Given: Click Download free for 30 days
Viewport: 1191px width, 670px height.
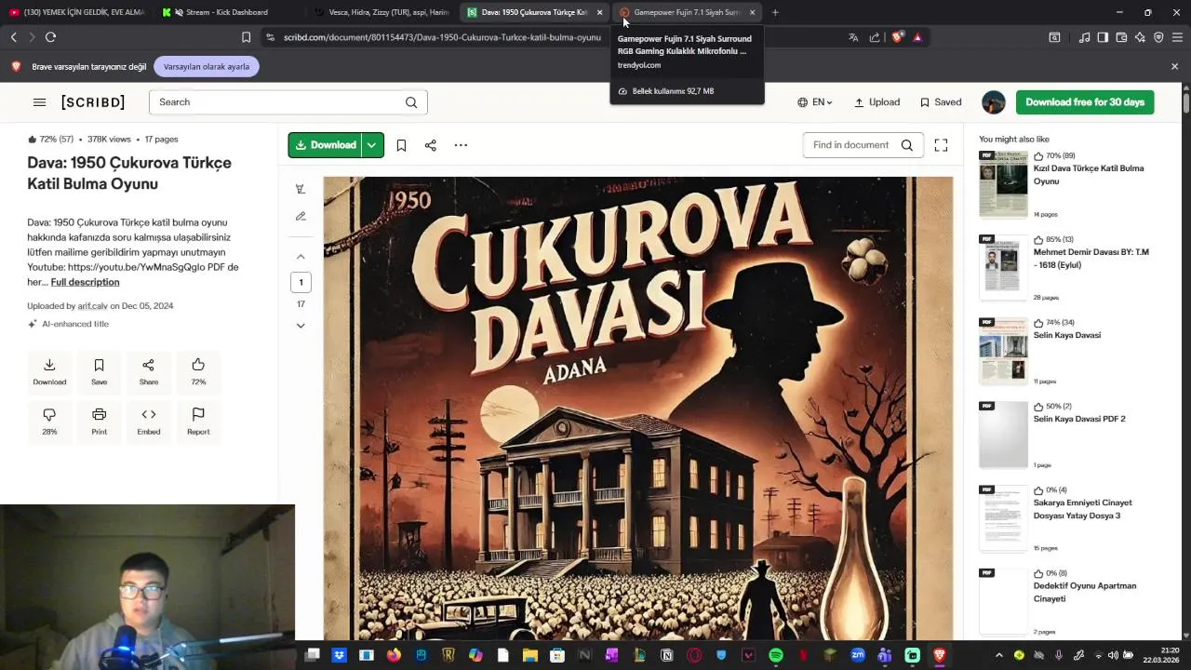Looking at the screenshot, I should (1085, 102).
